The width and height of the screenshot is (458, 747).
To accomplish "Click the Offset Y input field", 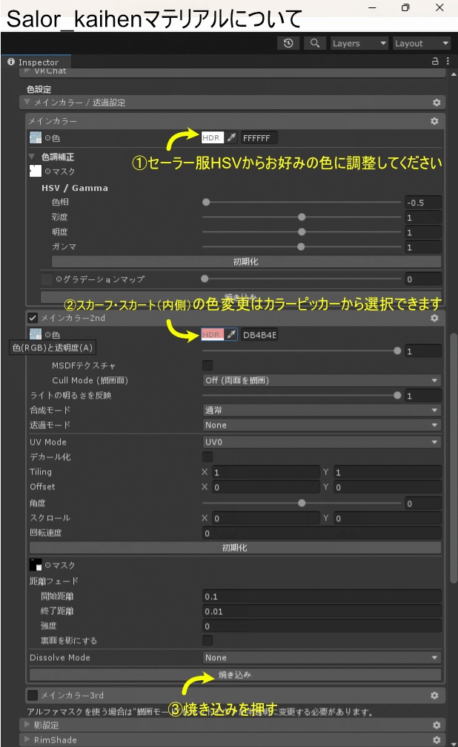I will click(387, 487).
